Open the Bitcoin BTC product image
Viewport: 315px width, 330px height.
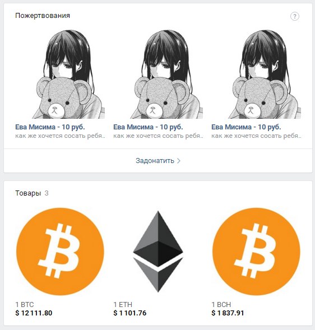60,252
